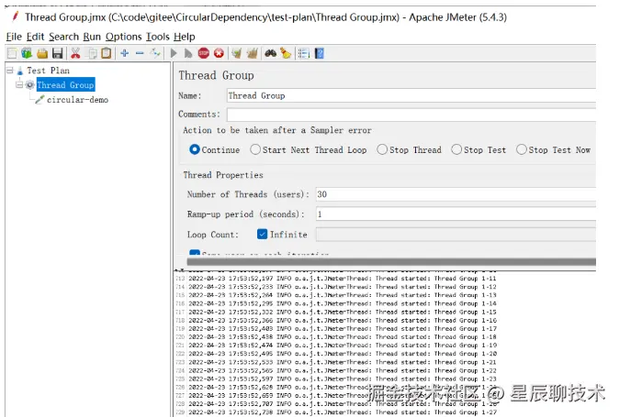This screenshot has height=417, width=619.
Task: Select the Thread Group tree node
Action: [x=65, y=84]
